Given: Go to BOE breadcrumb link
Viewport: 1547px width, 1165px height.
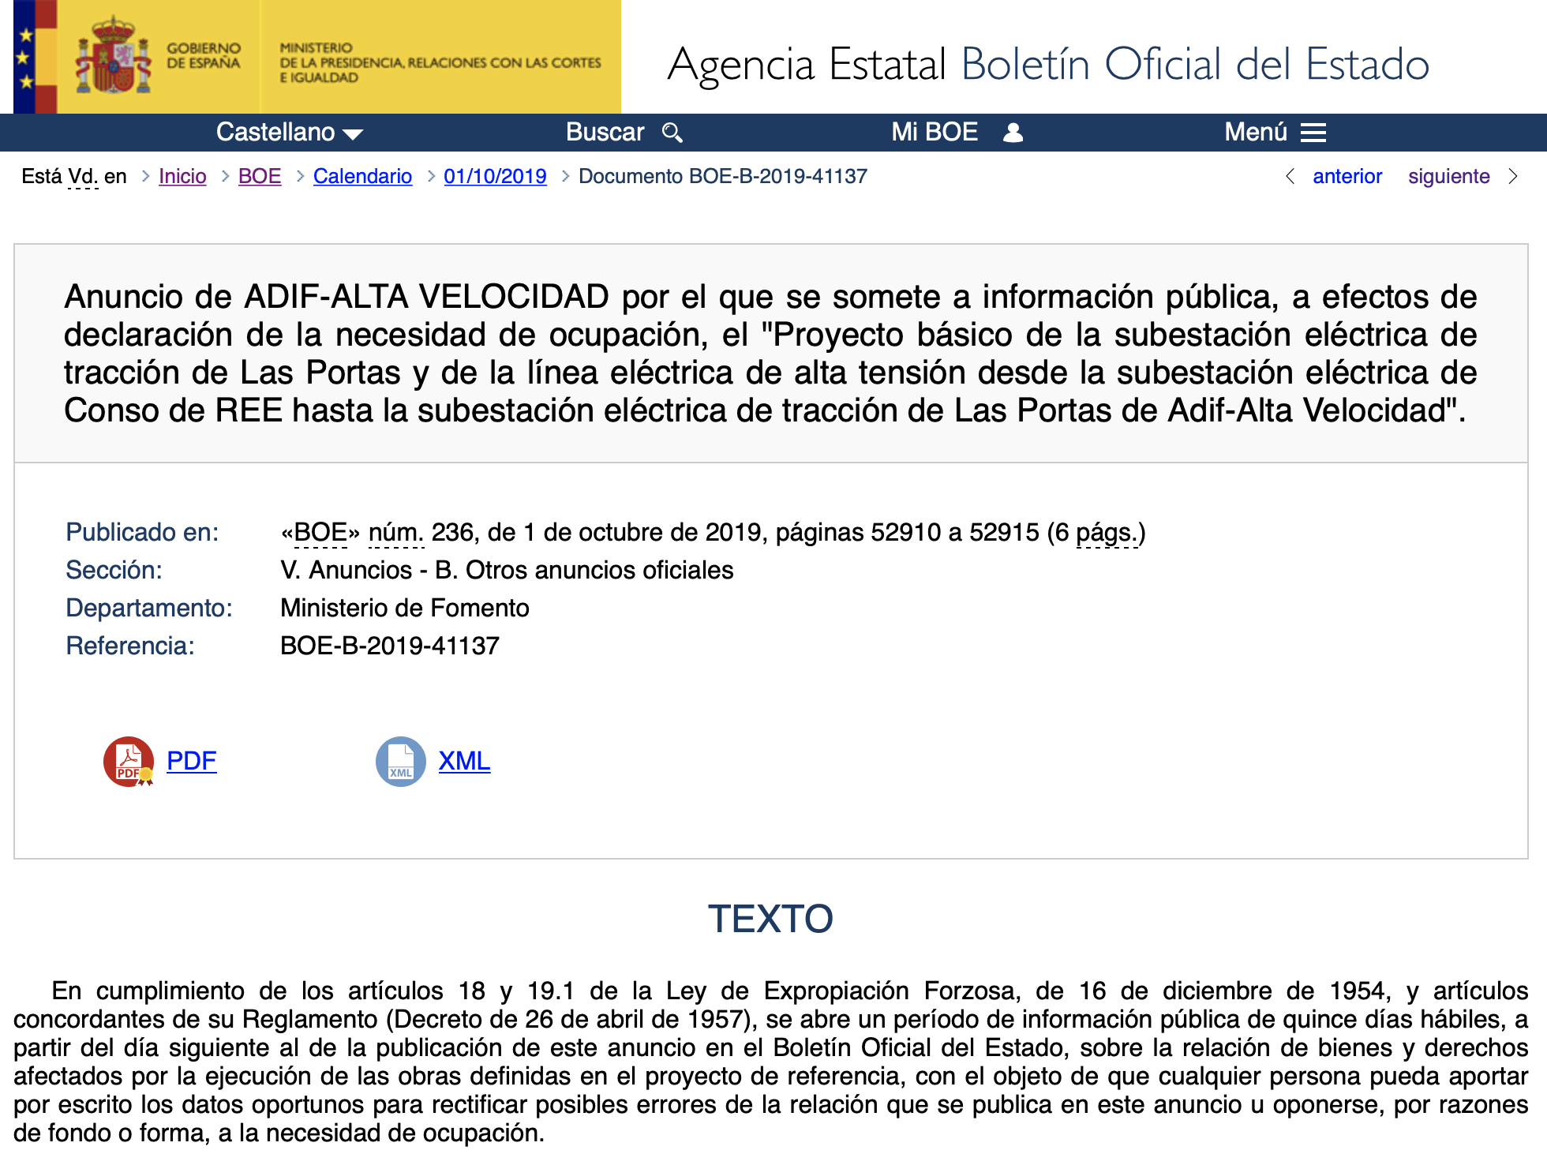Looking at the screenshot, I should point(260,176).
